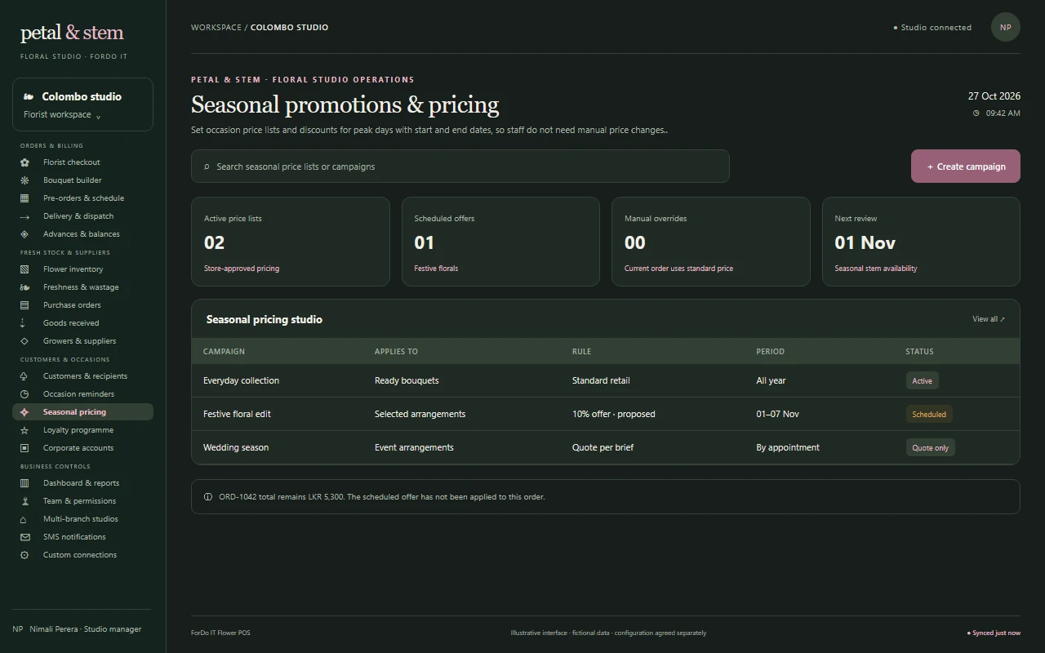Screen dimensions: 1045x653
Task: Click the Multi-branch studios house icon
Action: 24,519
